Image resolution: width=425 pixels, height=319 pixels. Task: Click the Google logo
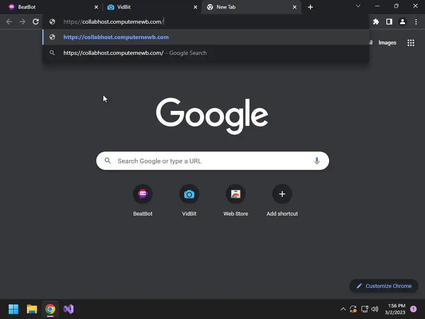(x=212, y=116)
